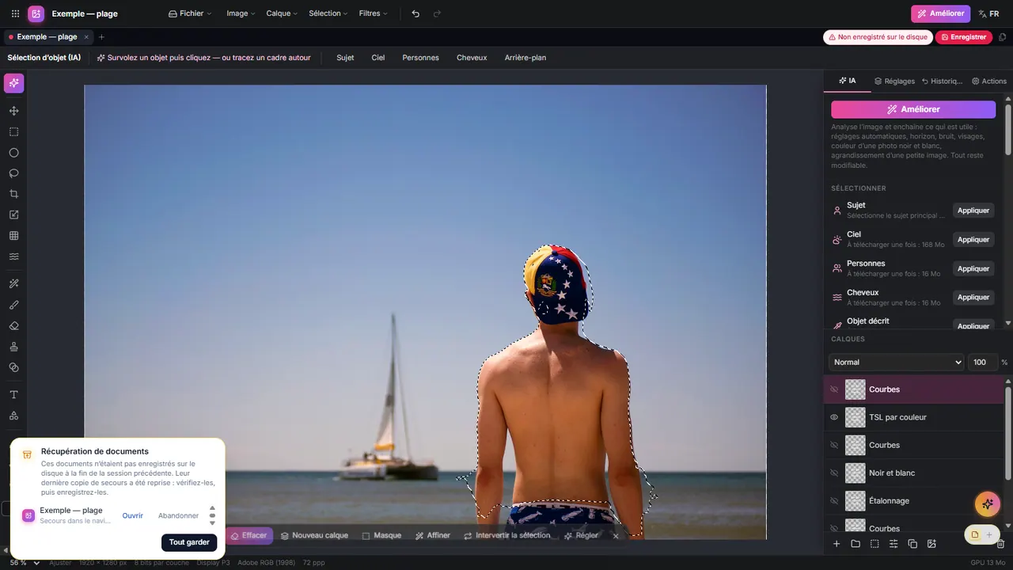Select the AI object selection tool
The width and height of the screenshot is (1013, 570).
coord(14,83)
